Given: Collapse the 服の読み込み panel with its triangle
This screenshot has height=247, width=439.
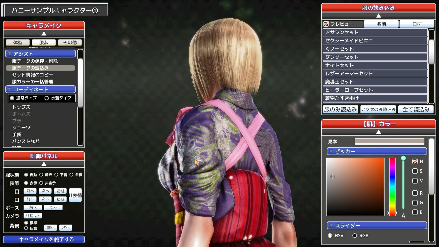Looking at the screenshot, I should point(378,16).
